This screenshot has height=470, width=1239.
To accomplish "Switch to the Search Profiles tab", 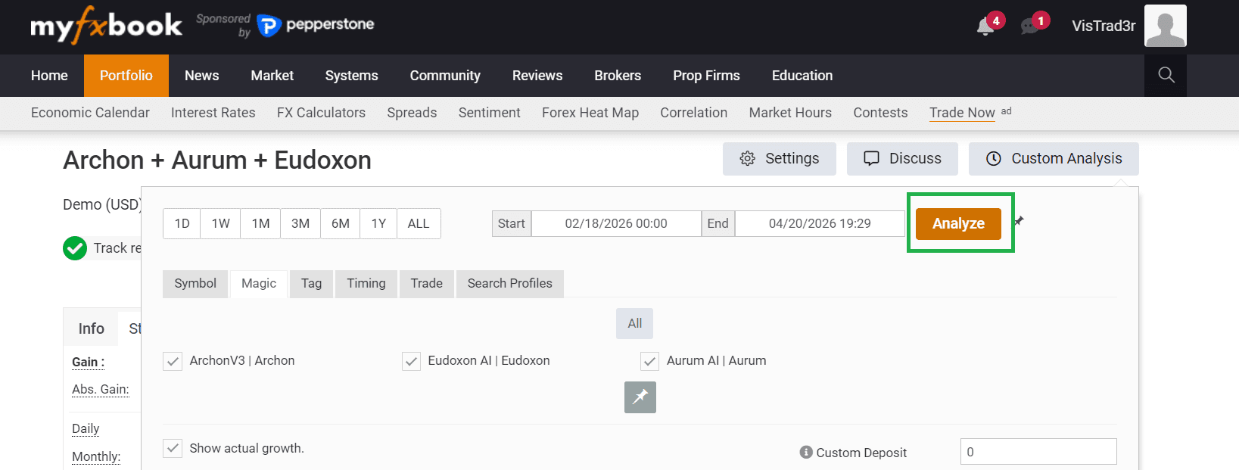I will (510, 284).
